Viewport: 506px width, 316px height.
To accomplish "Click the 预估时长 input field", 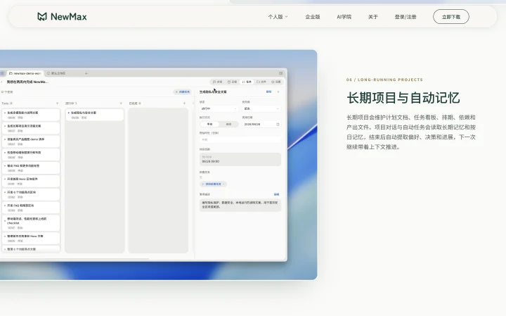I will [240, 140].
